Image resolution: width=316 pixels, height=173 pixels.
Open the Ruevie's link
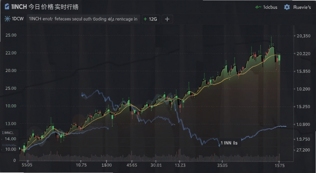(x=302, y=7)
